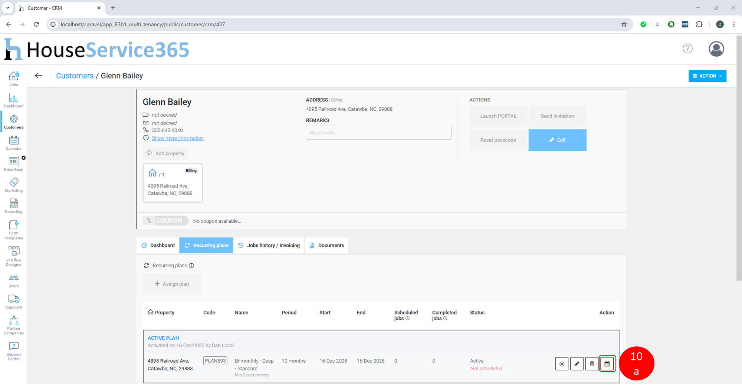Click into the Remarks input field
This screenshot has width=742, height=386.
(x=378, y=133)
